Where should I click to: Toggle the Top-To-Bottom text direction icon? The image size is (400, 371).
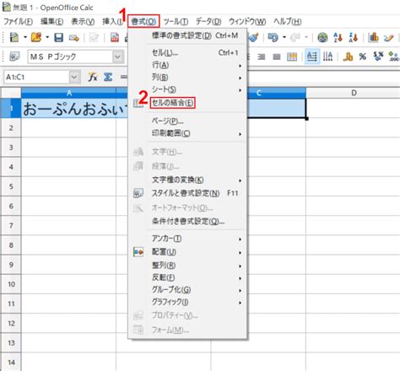pos(327,56)
